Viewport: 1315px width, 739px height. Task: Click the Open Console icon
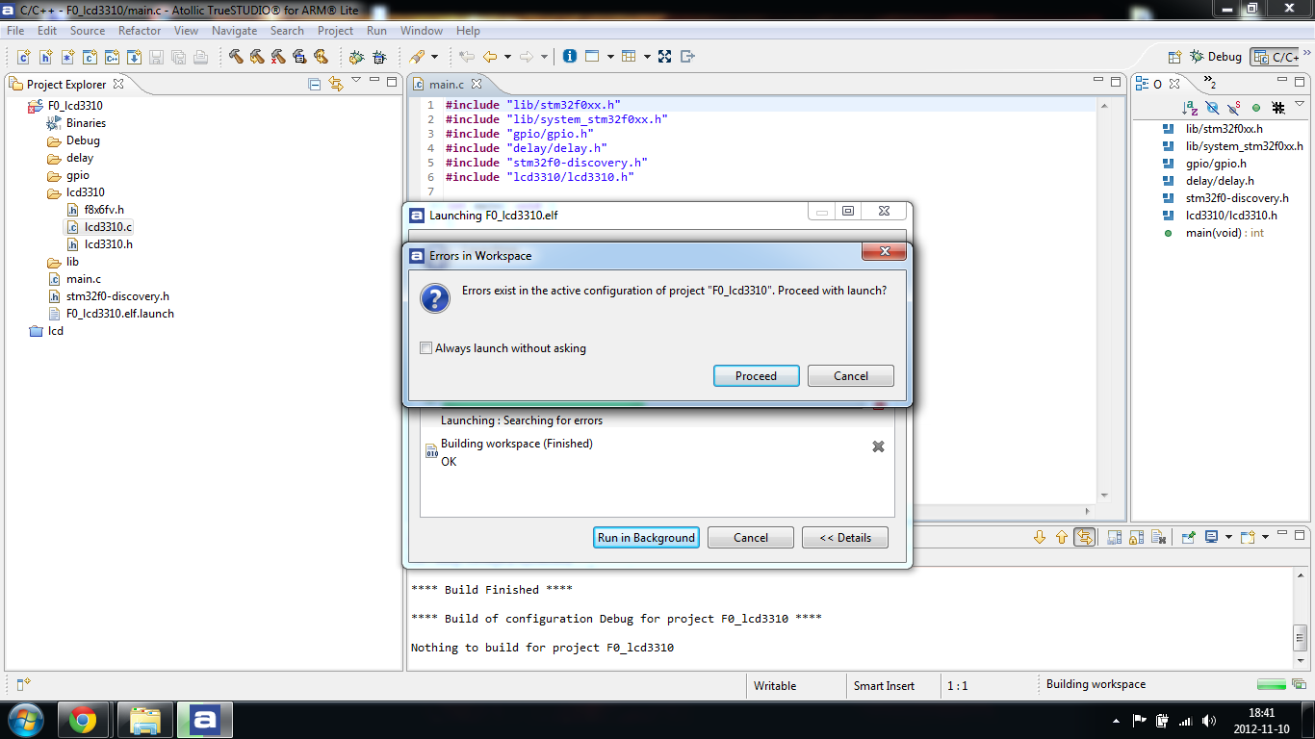tap(1248, 537)
